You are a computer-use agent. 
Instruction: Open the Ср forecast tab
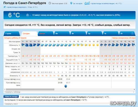click(94, 34)
